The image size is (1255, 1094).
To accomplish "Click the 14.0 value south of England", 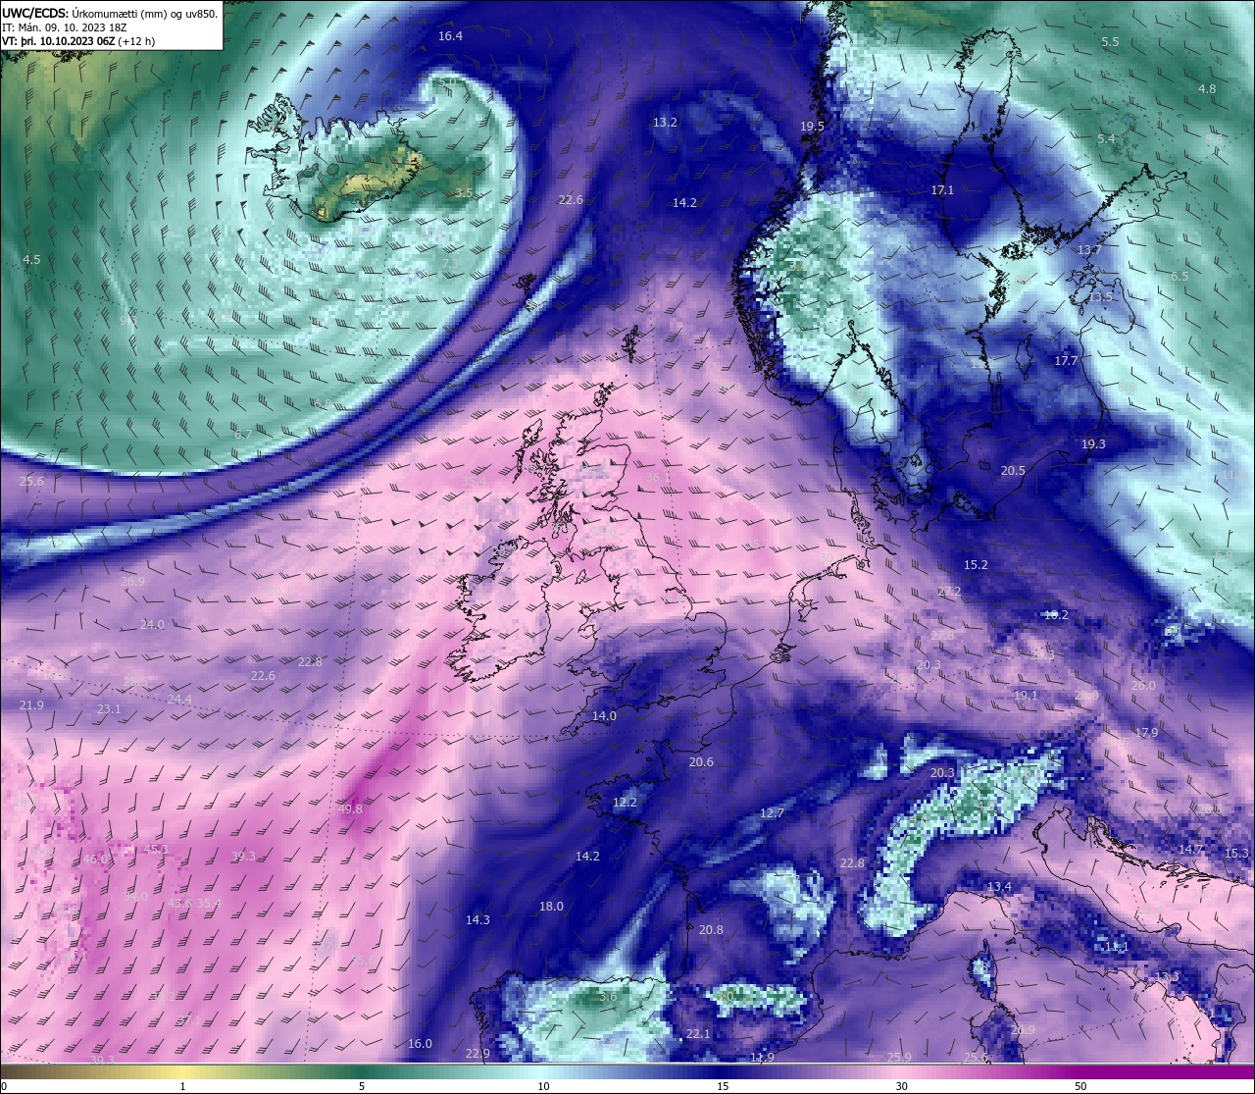I will pos(604,716).
